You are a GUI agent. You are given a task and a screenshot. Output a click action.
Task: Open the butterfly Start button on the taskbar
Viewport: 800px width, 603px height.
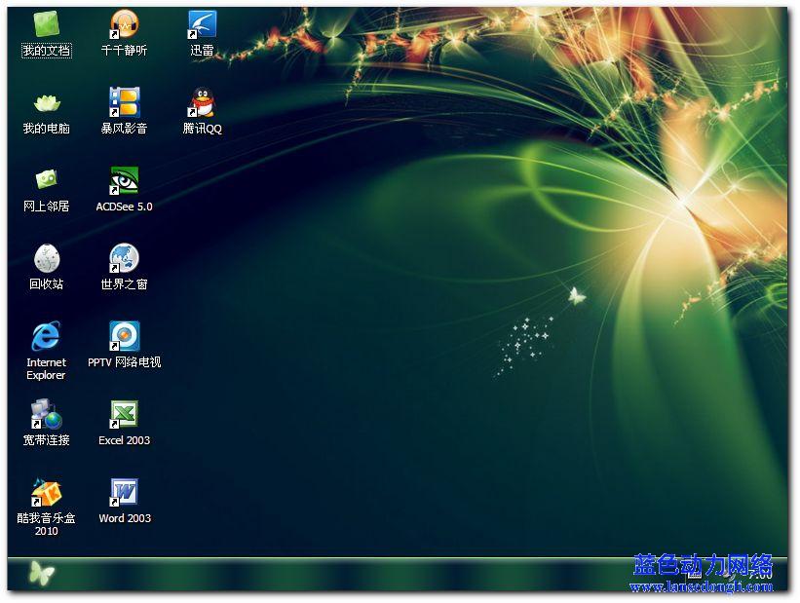point(40,574)
